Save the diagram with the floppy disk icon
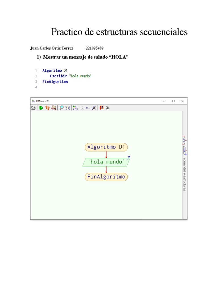 [x=54, y=108]
